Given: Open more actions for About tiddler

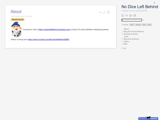Looking at the screenshot, I should (100, 12).
